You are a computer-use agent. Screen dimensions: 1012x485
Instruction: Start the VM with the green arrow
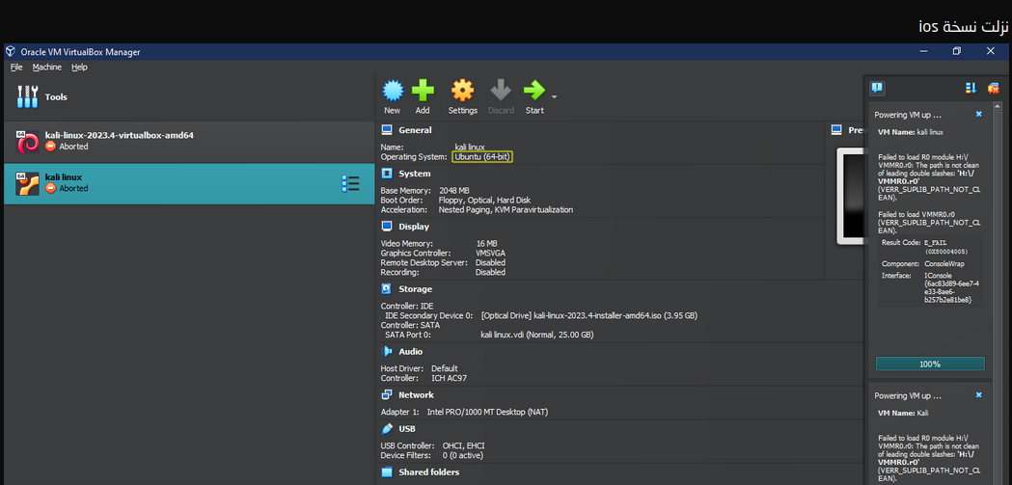coord(534,91)
